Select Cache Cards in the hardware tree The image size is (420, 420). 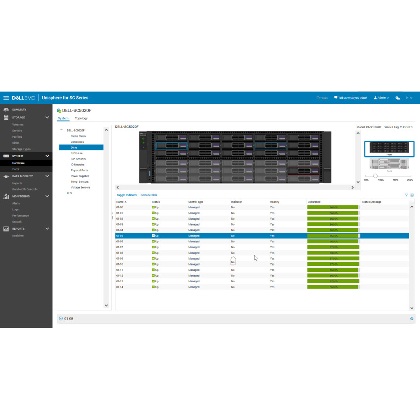[78, 136]
